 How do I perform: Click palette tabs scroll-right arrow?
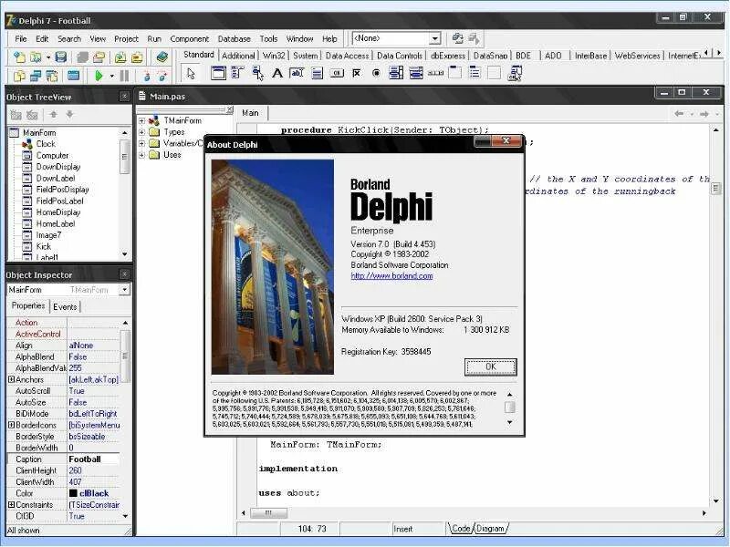719,53
